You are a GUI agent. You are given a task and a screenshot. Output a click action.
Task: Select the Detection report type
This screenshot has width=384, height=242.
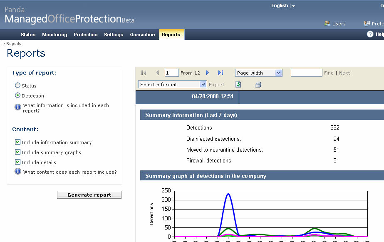[17, 95]
